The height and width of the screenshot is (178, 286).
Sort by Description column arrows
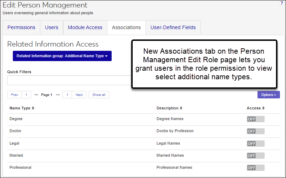181,108
